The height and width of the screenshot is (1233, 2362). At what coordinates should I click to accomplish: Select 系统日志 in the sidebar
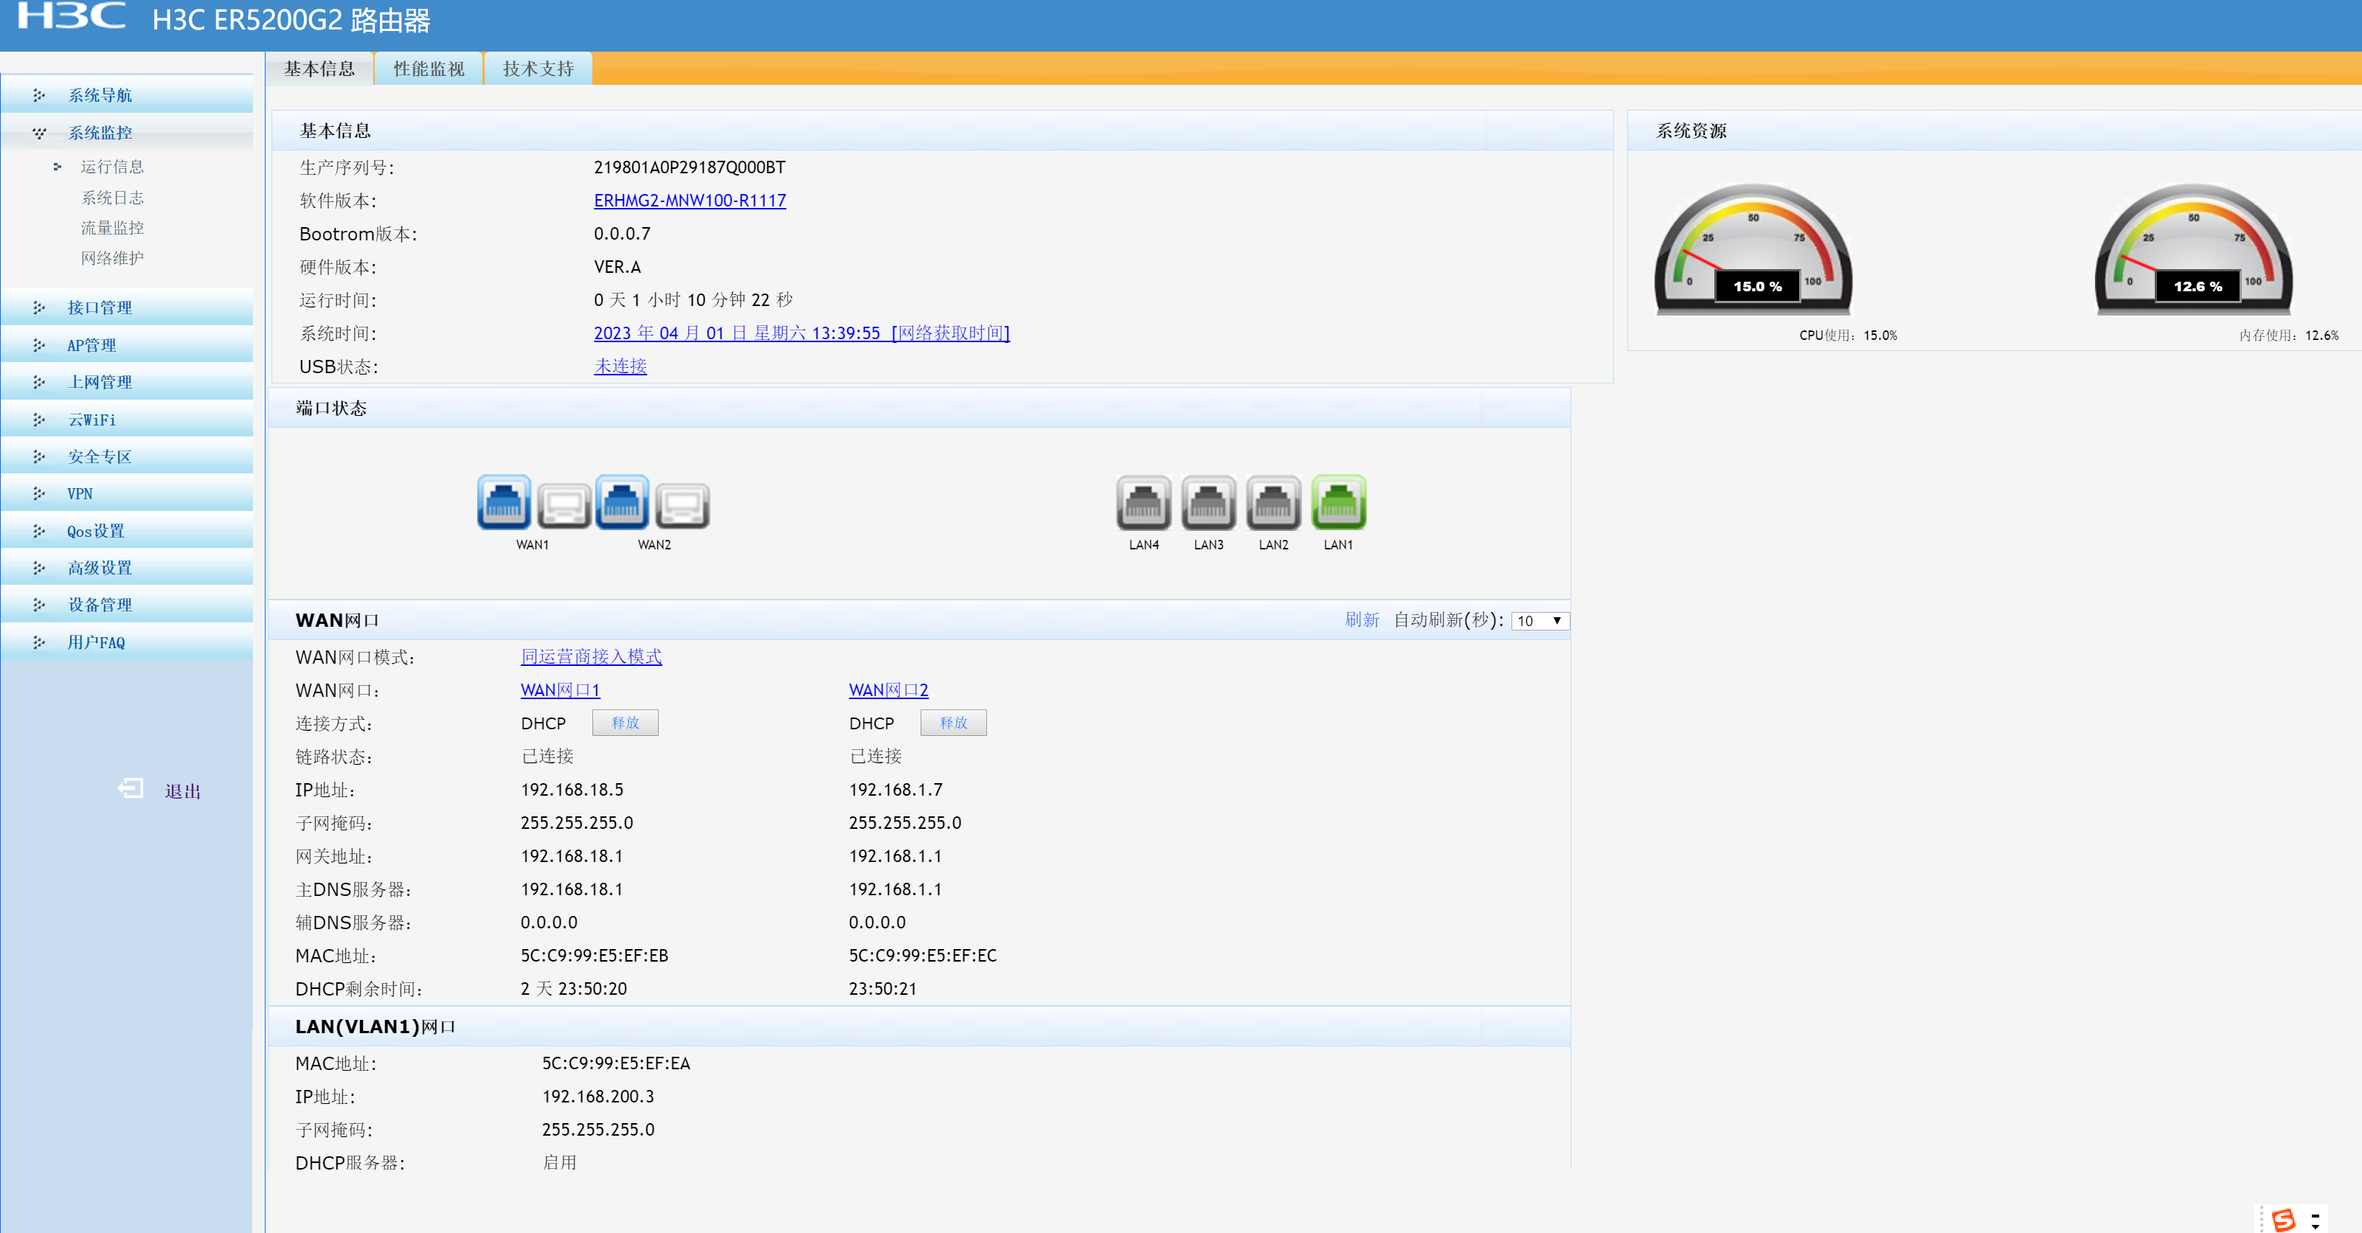[112, 198]
